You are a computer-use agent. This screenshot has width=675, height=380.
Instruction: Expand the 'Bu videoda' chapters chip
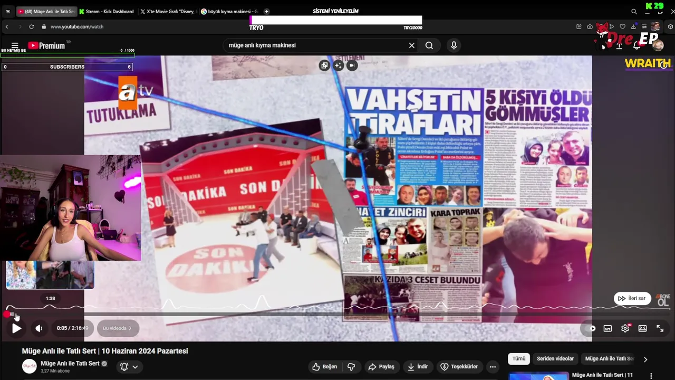pyautogui.click(x=117, y=328)
